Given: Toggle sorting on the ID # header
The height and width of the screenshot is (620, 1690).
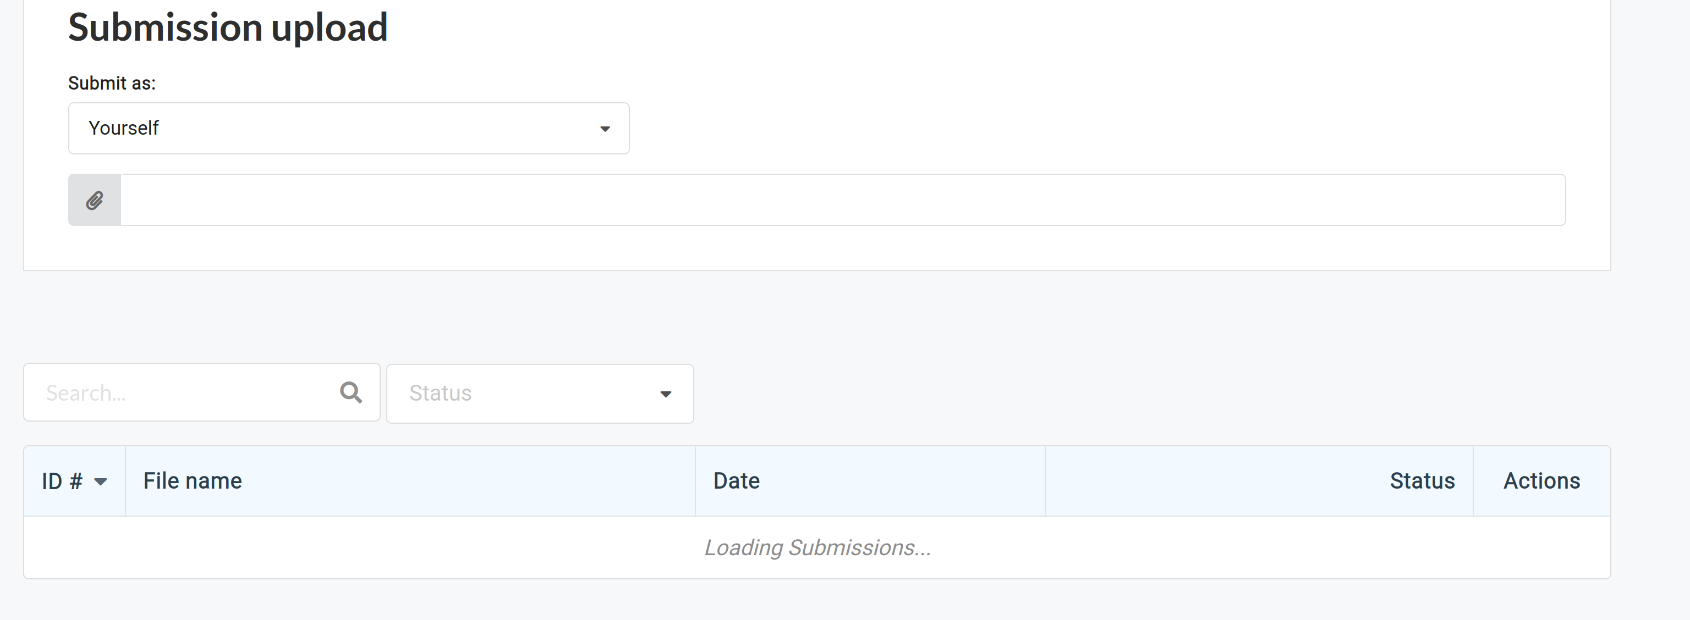Looking at the screenshot, I should [72, 481].
